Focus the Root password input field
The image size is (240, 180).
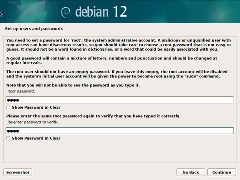(x=120, y=100)
